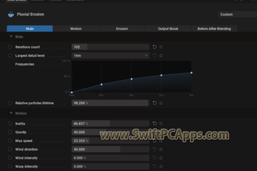This screenshot has width=257, height=171.
Task: Collapse the Main section triangle
Action: [x=11, y=36]
